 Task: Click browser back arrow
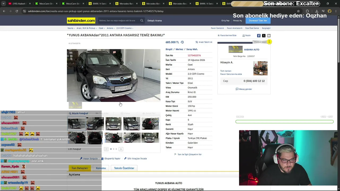click(x=4, y=11)
